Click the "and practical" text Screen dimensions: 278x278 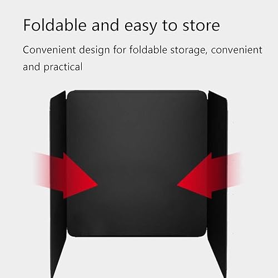[x=53, y=67]
